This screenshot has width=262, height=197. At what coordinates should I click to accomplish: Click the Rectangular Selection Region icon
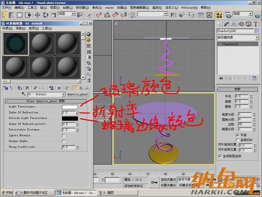(x=20, y=15)
